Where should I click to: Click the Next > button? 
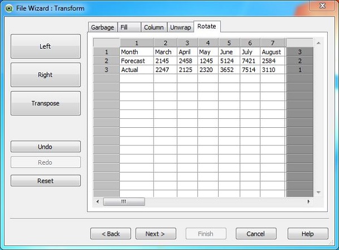tap(155, 234)
